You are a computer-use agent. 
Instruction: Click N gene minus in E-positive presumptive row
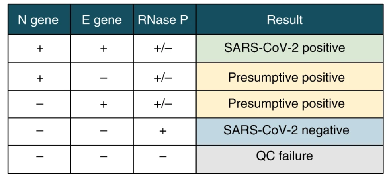click(x=40, y=104)
